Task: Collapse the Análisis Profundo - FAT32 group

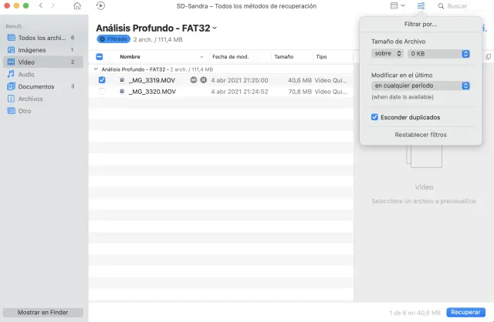Action: point(96,69)
